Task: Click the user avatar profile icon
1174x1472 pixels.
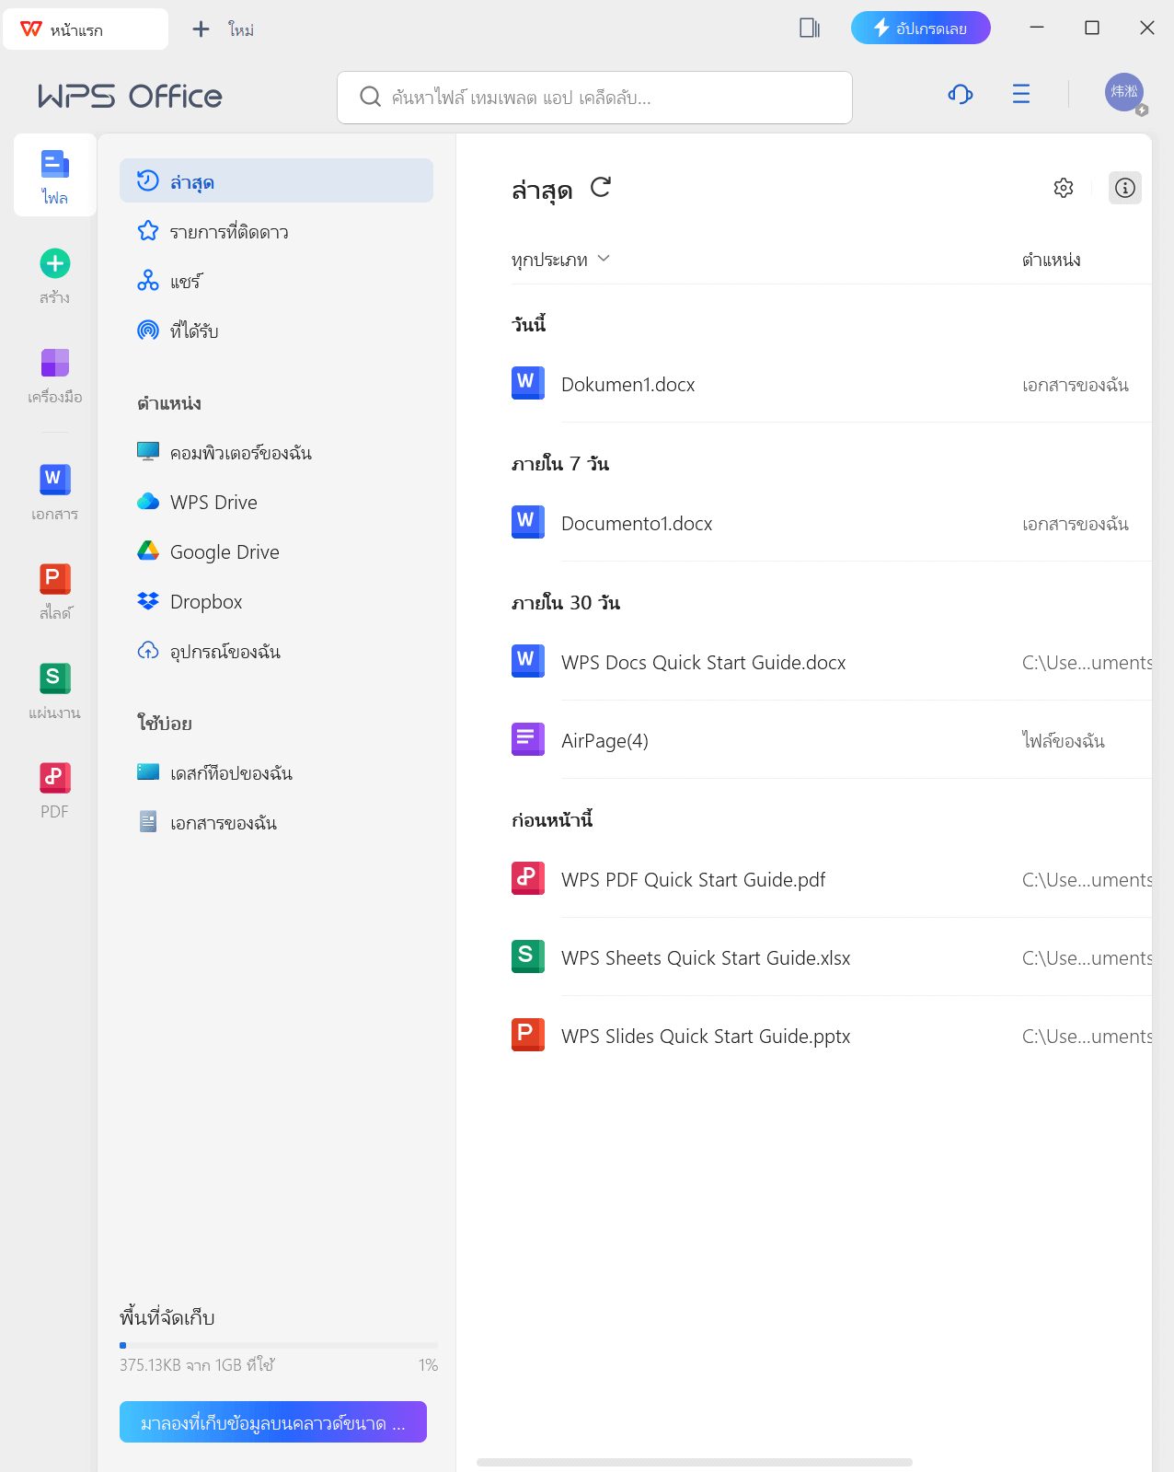Action: coord(1124,93)
